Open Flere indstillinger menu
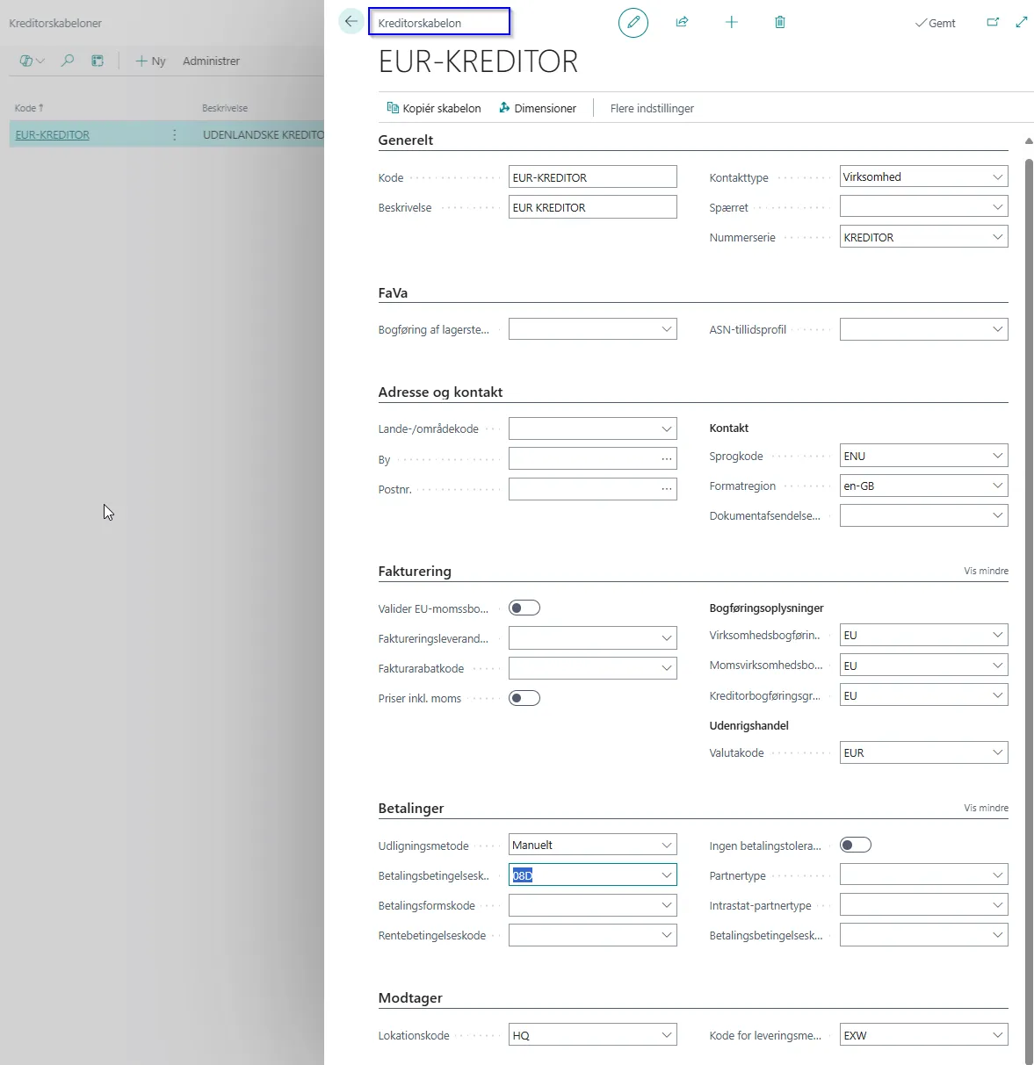 pyautogui.click(x=652, y=109)
